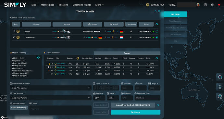Click the Participate button
Image resolution: width=224 pixels, height=119 pixels.
135,112
